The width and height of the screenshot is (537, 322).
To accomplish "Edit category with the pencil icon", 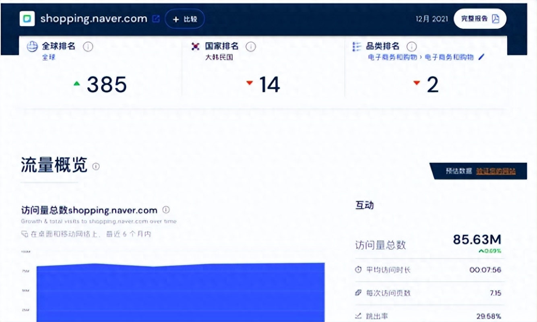I will (481, 57).
